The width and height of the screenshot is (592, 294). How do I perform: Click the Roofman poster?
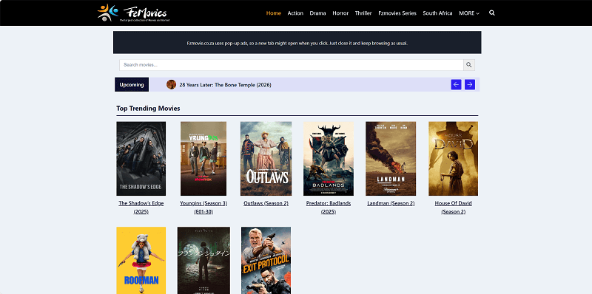141,261
